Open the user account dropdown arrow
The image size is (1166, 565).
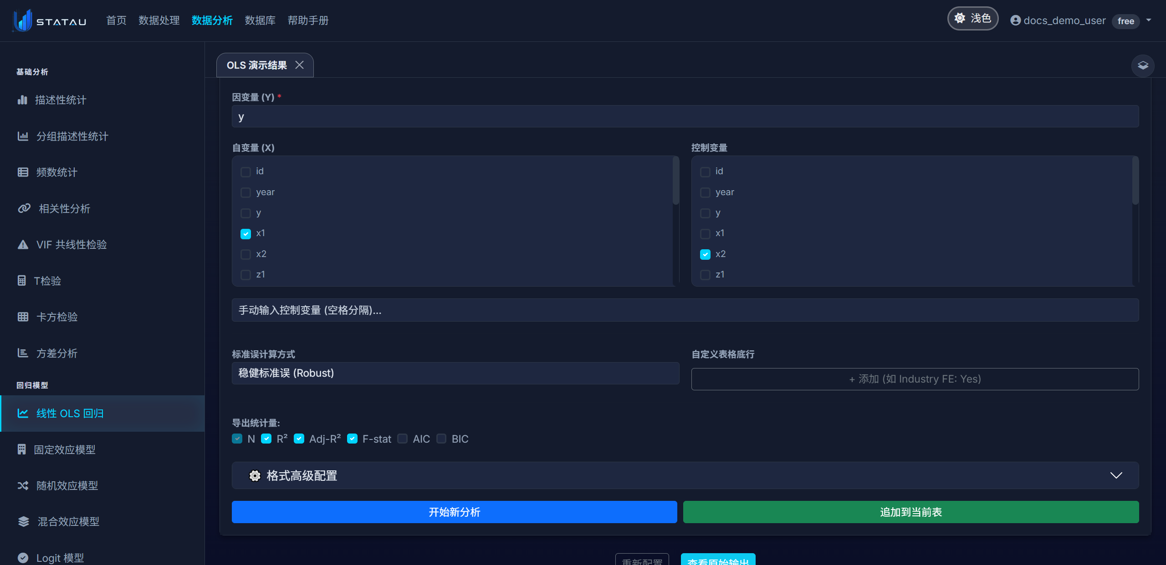coord(1149,20)
